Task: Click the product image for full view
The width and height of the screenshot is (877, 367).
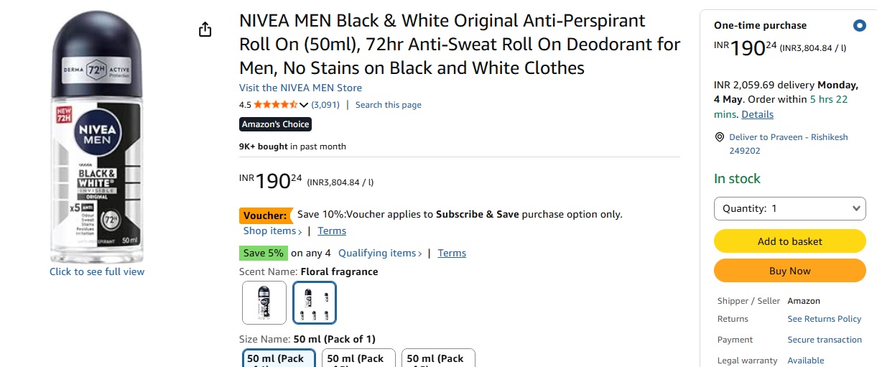Action: point(97,144)
